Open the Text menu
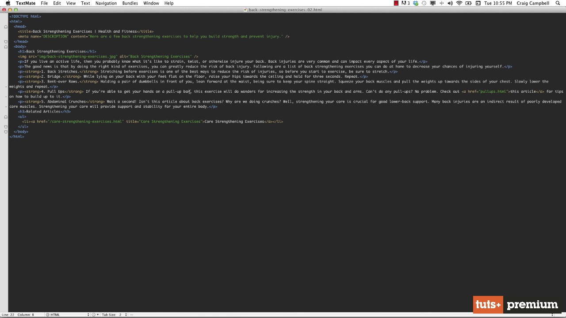Image resolution: width=566 pixels, height=318 pixels. pos(85,3)
